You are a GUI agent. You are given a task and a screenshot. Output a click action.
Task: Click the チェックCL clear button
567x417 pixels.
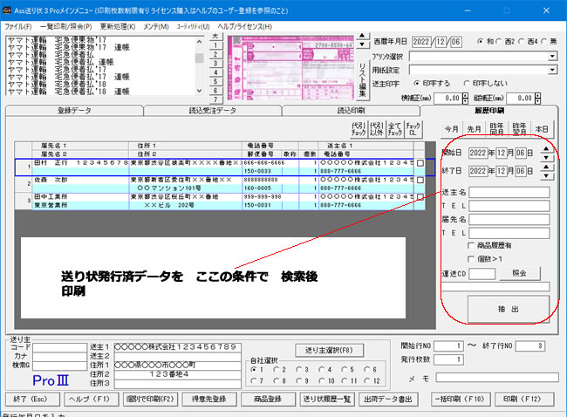413,128
